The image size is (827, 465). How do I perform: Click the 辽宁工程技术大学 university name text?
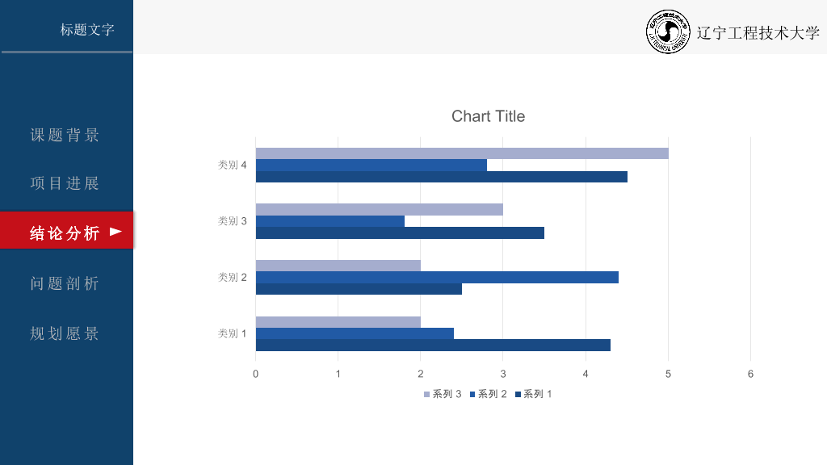pos(758,32)
